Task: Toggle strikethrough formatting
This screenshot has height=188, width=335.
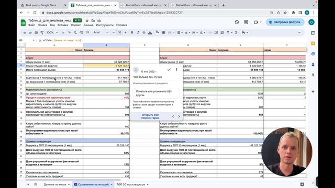Action: [144, 32]
